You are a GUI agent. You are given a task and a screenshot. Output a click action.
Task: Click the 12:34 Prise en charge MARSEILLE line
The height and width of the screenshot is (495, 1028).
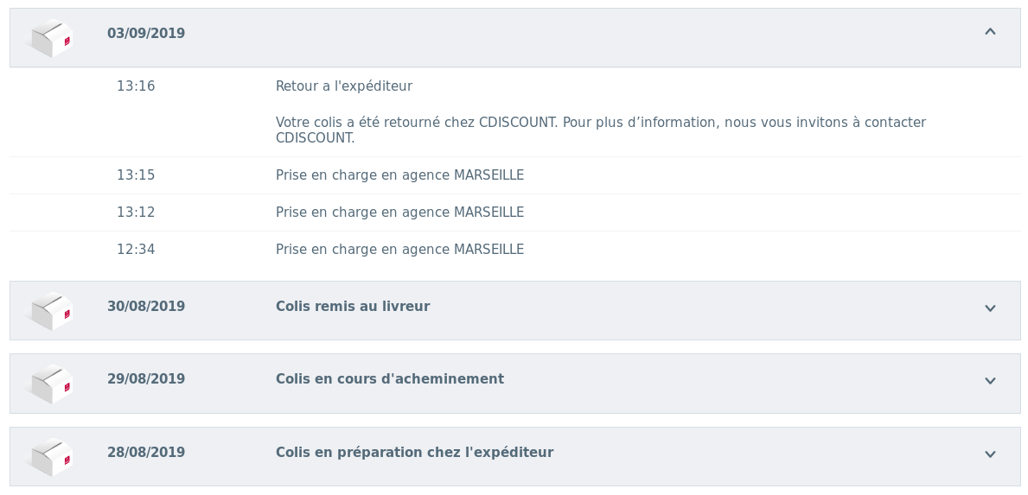399,250
